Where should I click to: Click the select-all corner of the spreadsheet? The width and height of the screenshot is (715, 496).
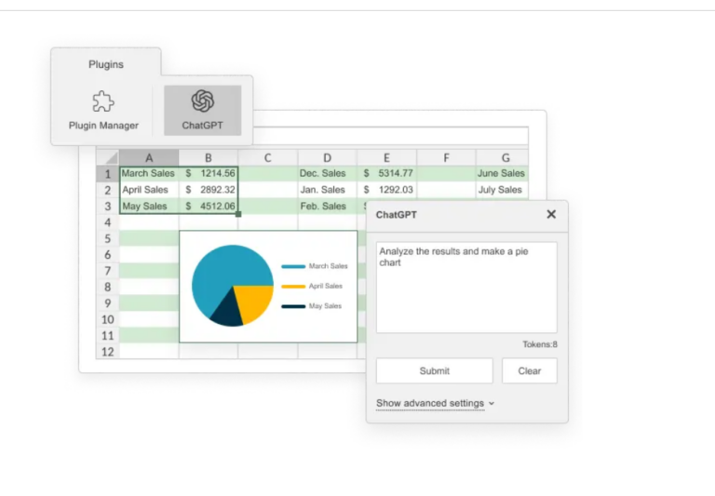[x=108, y=157]
